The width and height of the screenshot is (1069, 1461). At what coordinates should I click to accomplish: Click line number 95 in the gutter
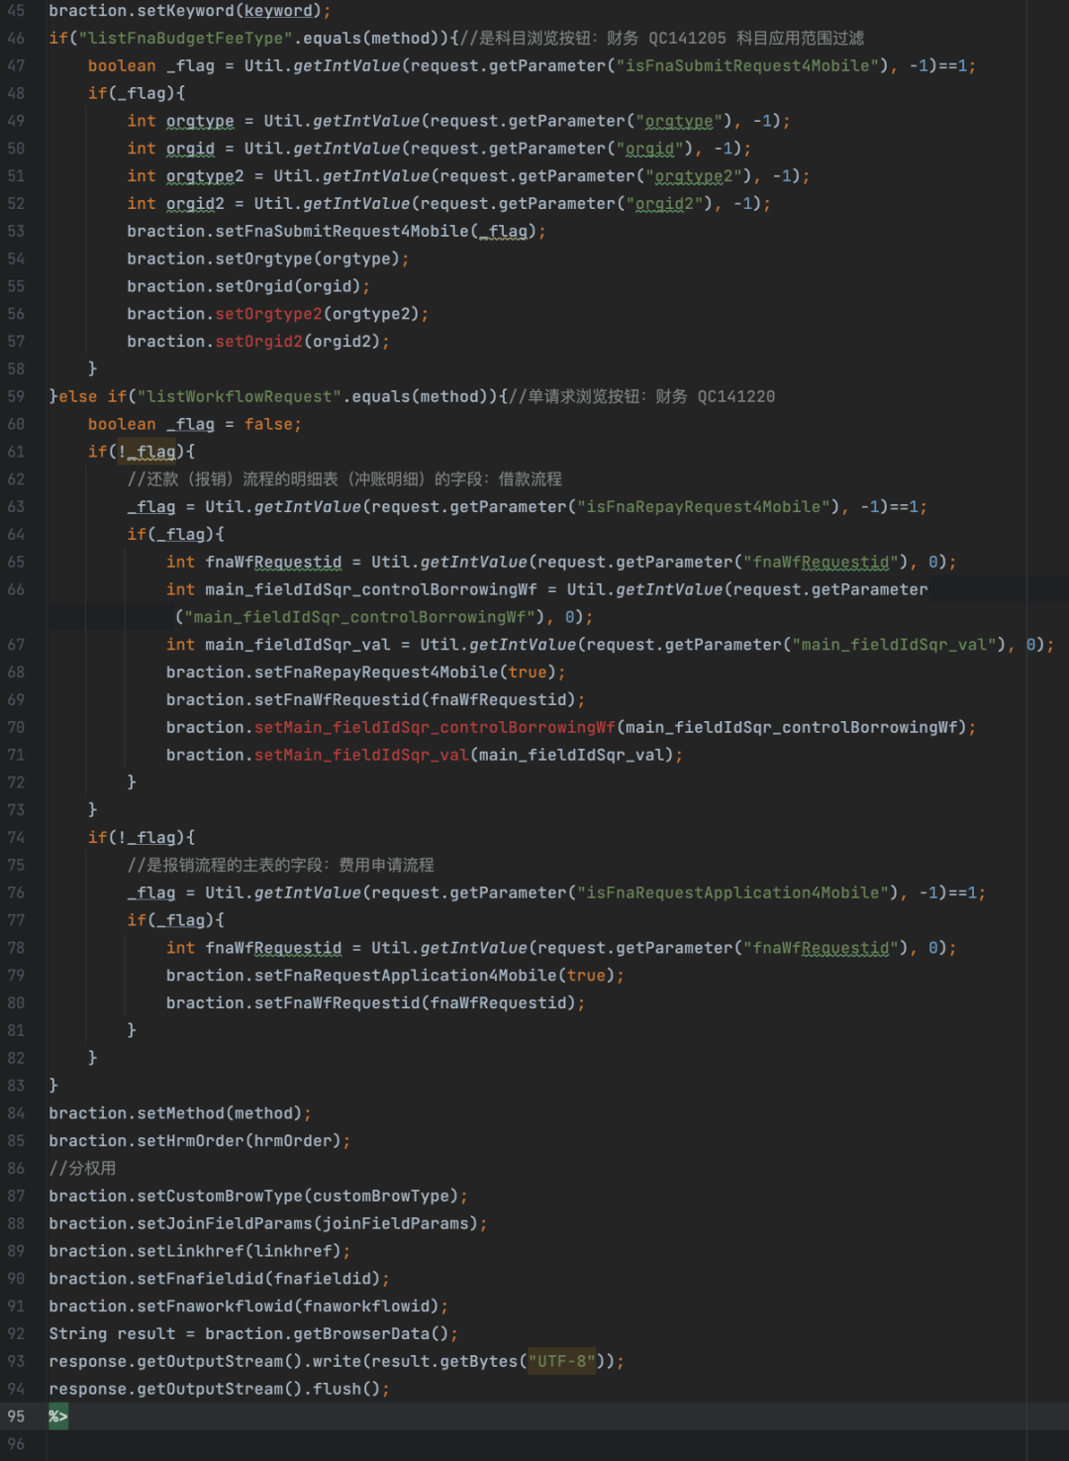click(16, 1416)
